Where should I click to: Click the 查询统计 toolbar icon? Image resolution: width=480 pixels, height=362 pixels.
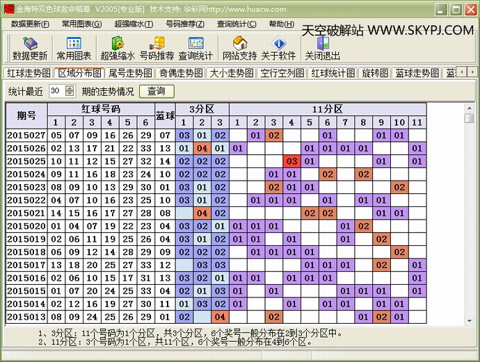[x=196, y=48]
